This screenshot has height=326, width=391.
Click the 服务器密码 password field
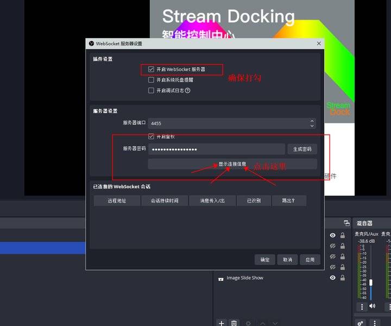217,149
